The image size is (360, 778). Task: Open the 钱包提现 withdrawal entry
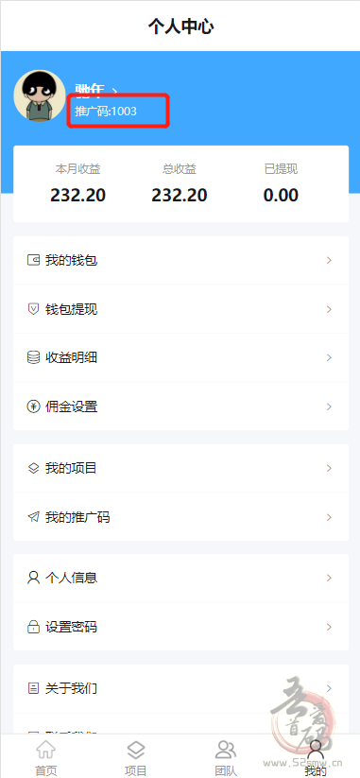point(180,309)
